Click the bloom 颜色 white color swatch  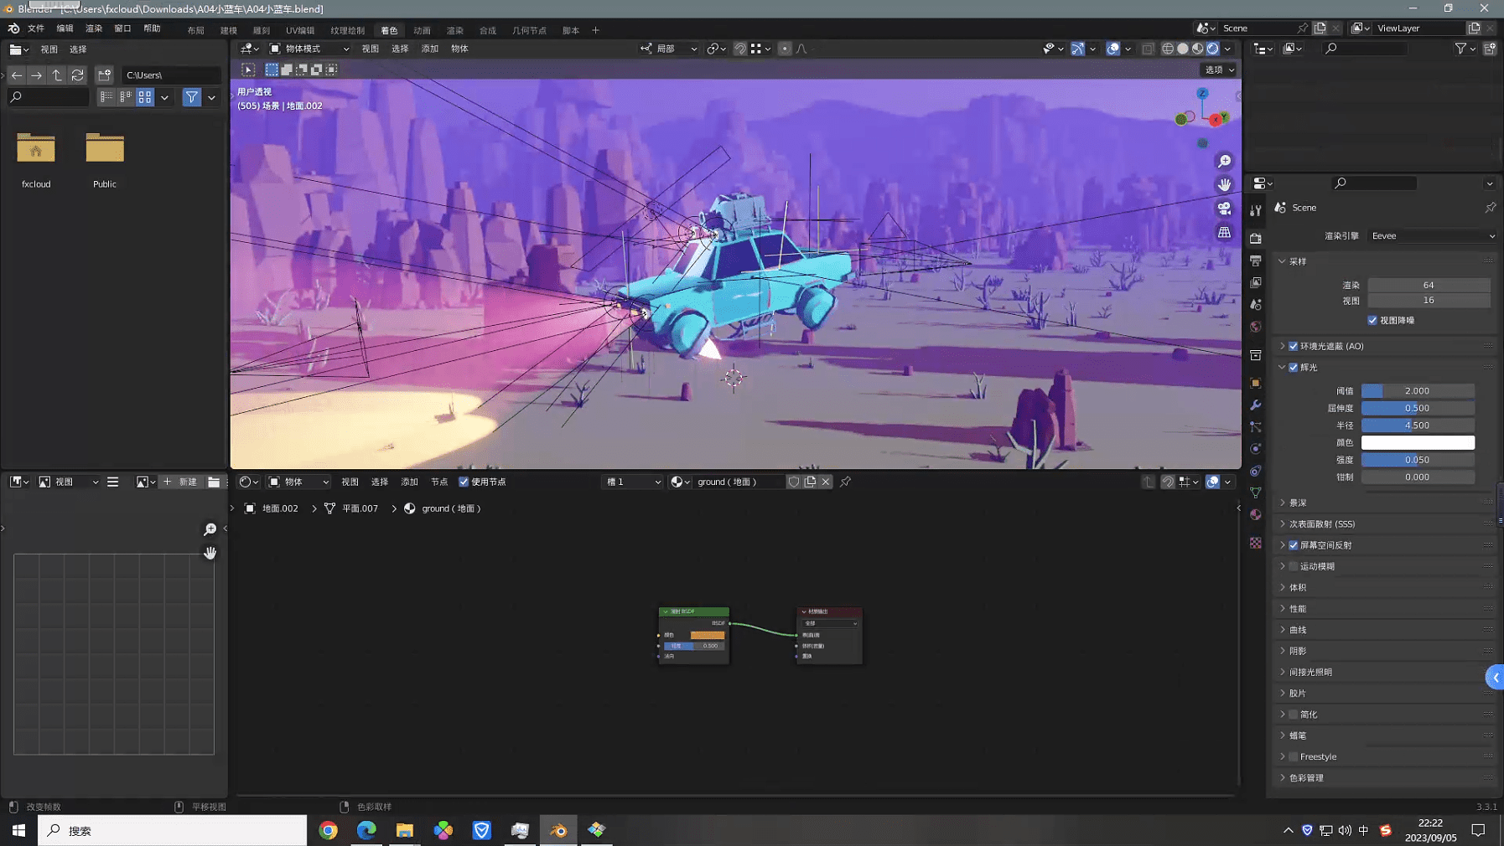point(1418,442)
